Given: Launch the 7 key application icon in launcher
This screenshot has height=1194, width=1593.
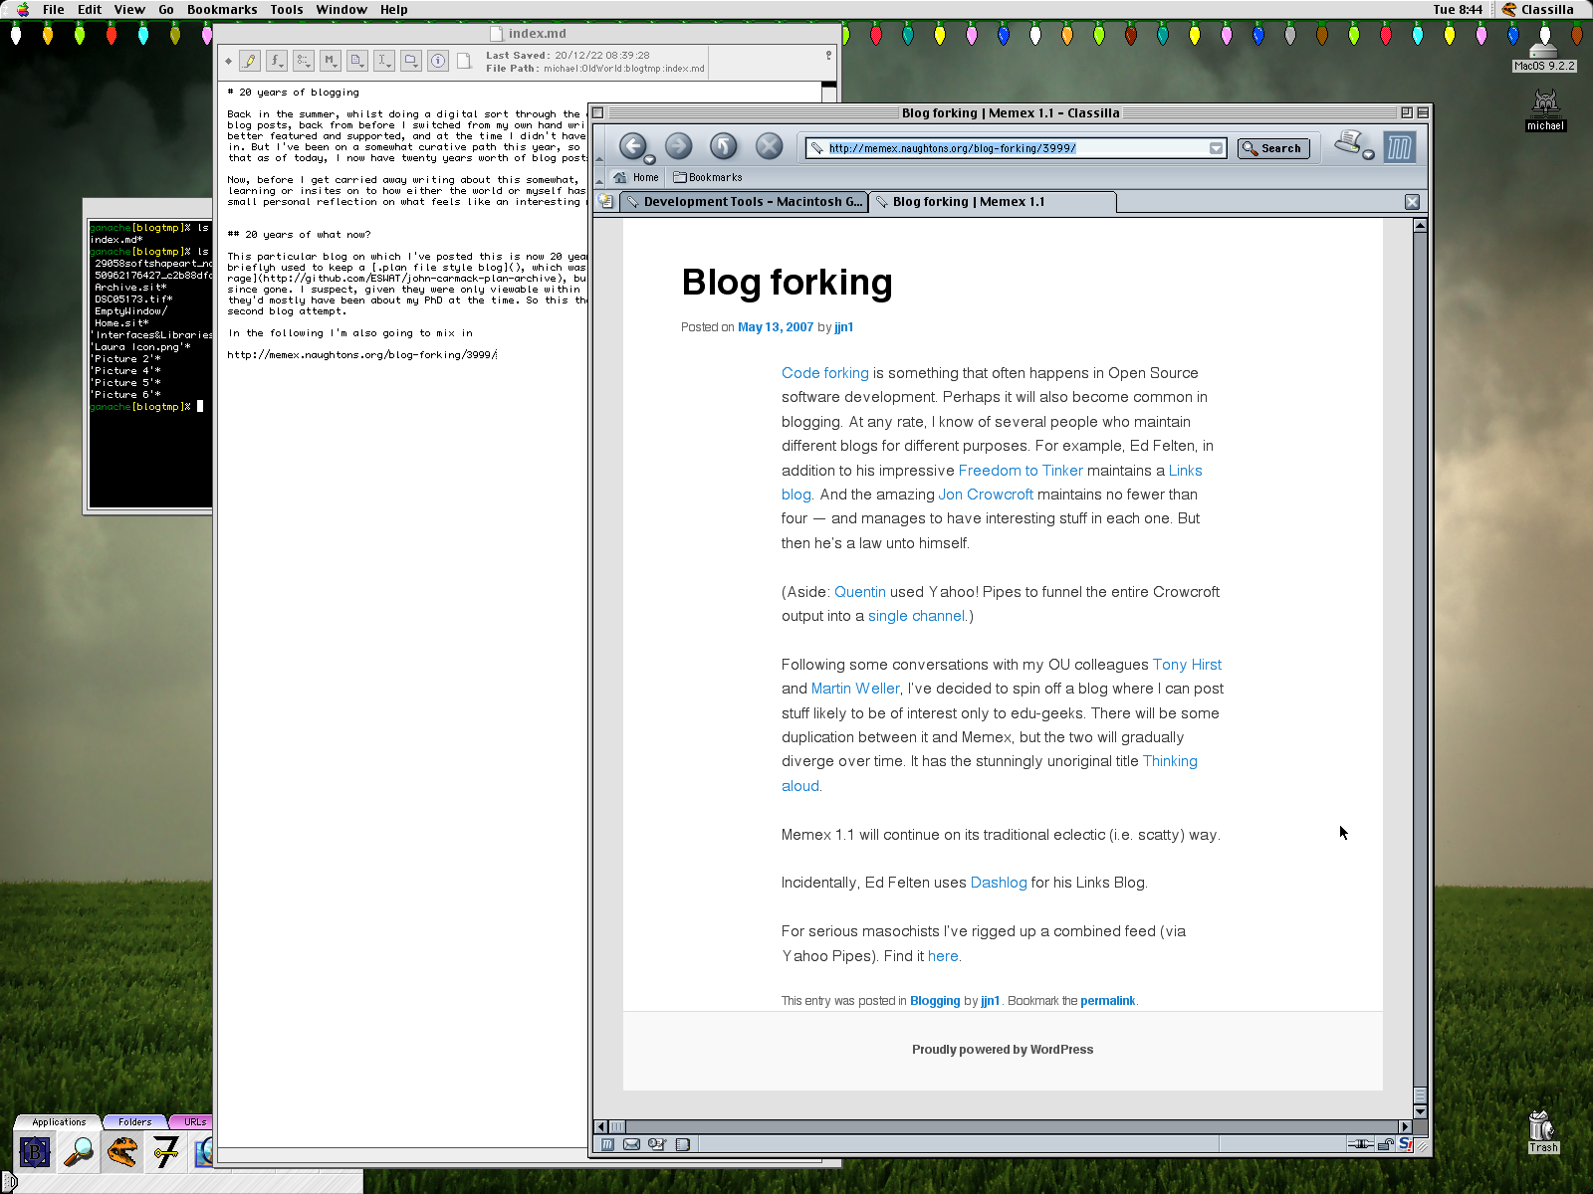Looking at the screenshot, I should (166, 1153).
